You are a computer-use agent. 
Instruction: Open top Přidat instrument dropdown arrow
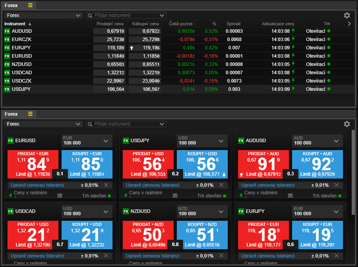162,15
